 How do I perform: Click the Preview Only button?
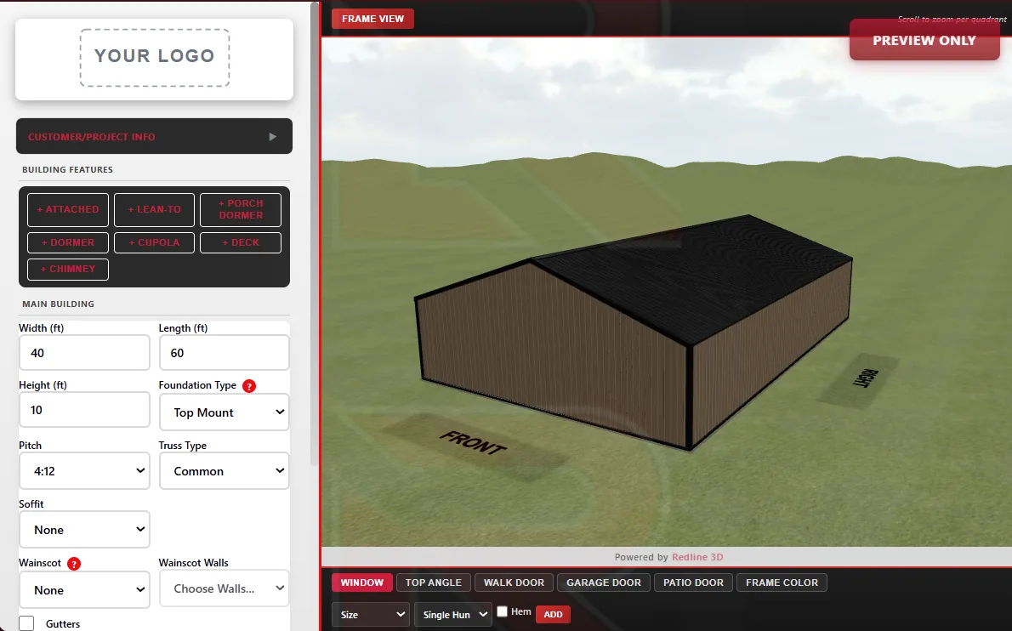click(x=924, y=40)
